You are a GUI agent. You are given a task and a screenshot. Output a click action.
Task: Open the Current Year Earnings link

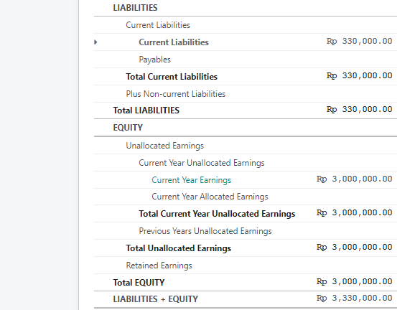click(x=191, y=180)
